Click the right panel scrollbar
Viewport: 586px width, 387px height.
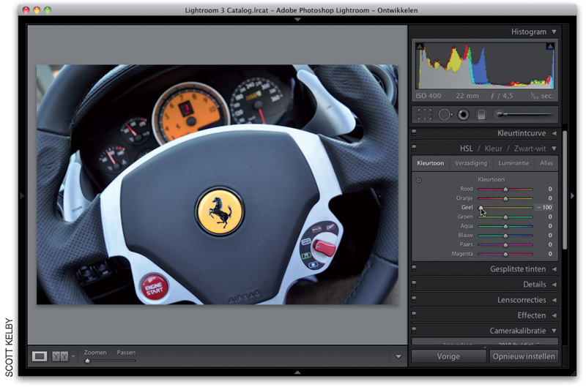coord(565,190)
